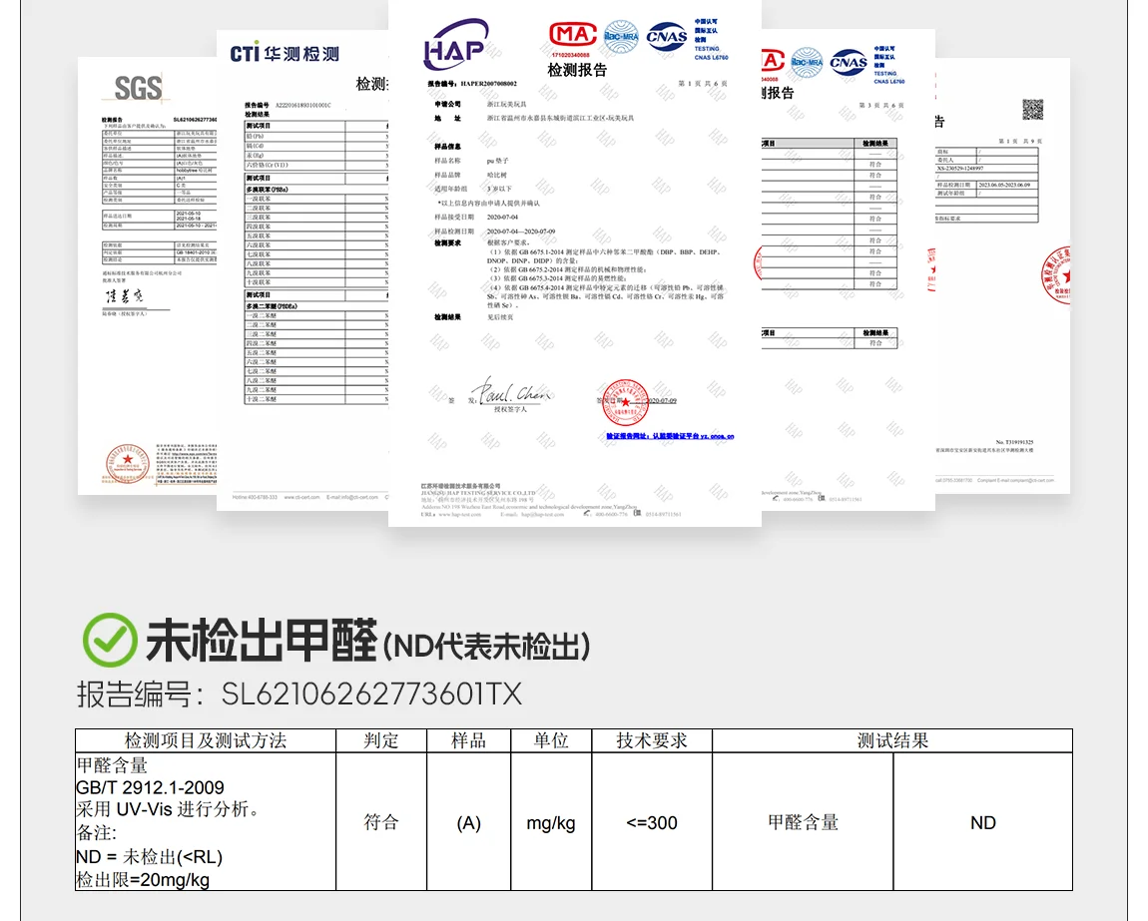Click the CNAS logo on the right-hand report
Screen dimensions: 1148x921
pyautogui.click(x=849, y=63)
